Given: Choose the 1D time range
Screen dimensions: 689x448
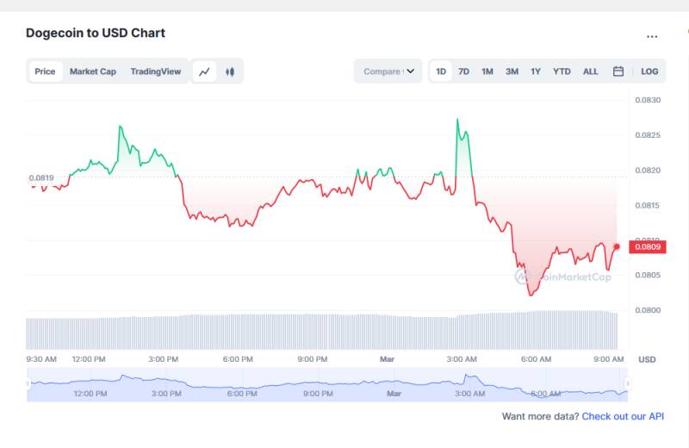Looking at the screenshot, I should [x=441, y=72].
